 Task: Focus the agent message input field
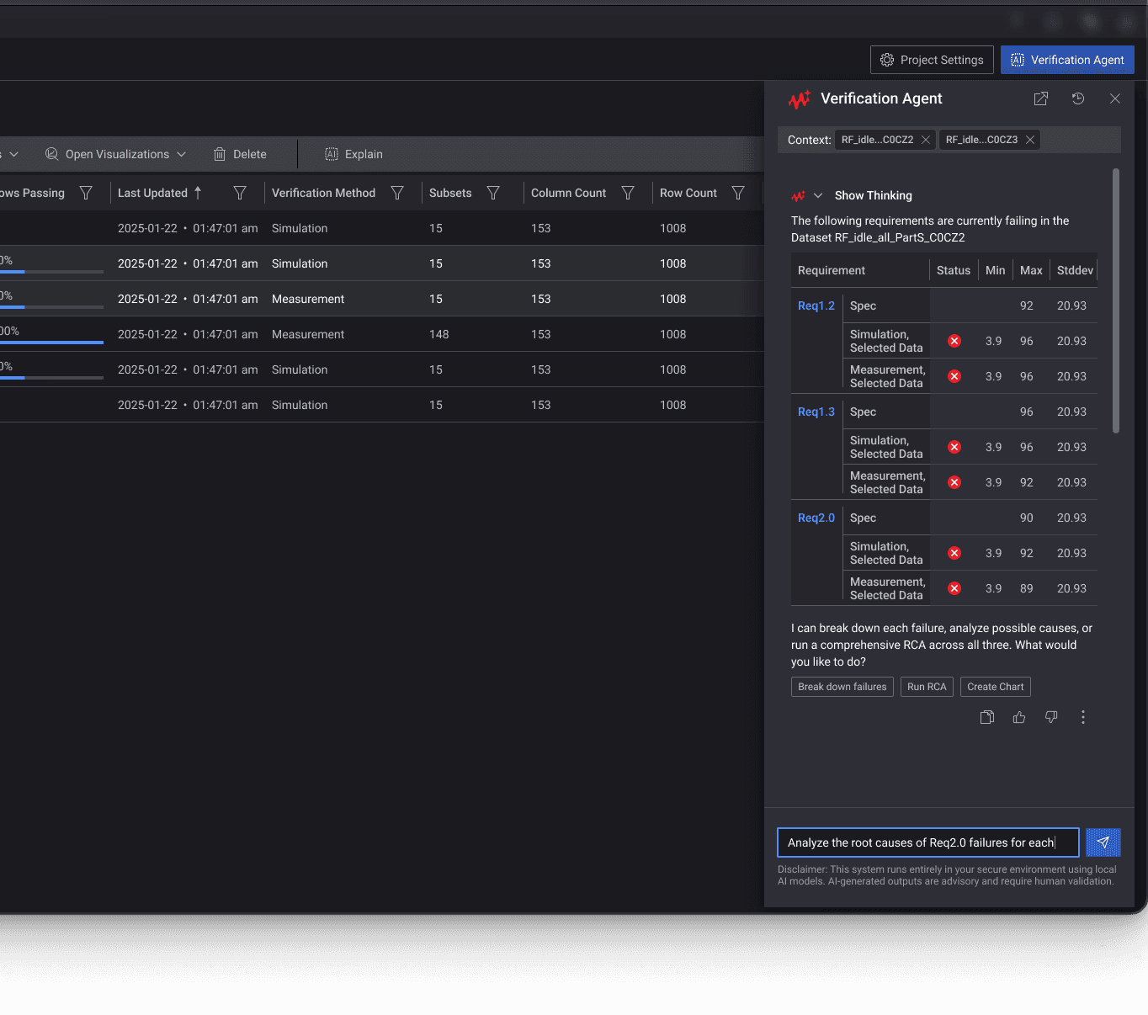pyautogui.click(x=928, y=842)
